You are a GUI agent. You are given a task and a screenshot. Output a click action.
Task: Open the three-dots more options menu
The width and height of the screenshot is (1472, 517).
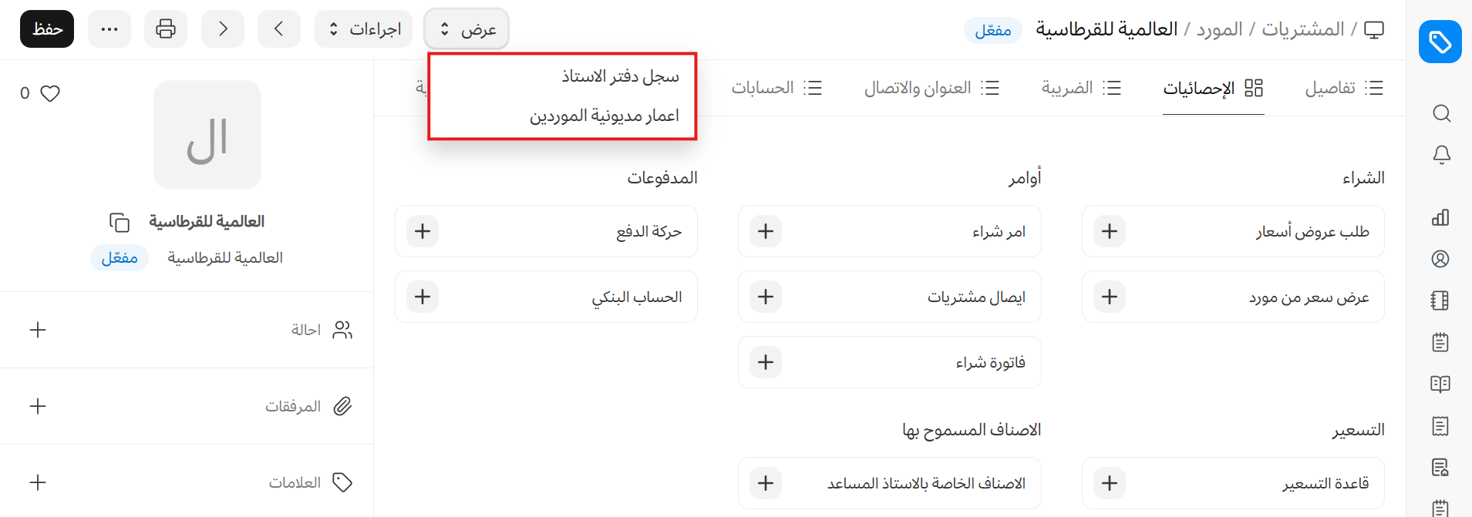click(109, 29)
